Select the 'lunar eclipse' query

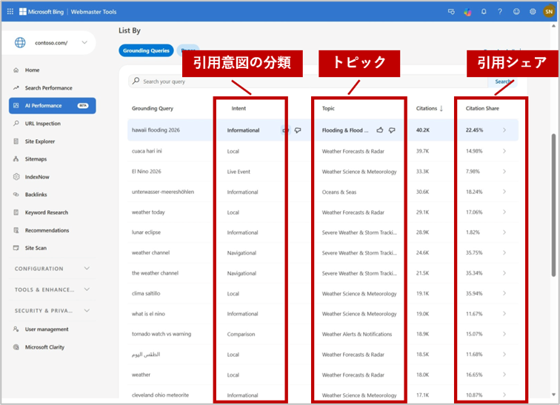point(146,232)
